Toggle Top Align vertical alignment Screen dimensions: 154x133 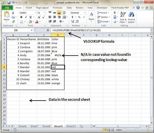point(50,12)
